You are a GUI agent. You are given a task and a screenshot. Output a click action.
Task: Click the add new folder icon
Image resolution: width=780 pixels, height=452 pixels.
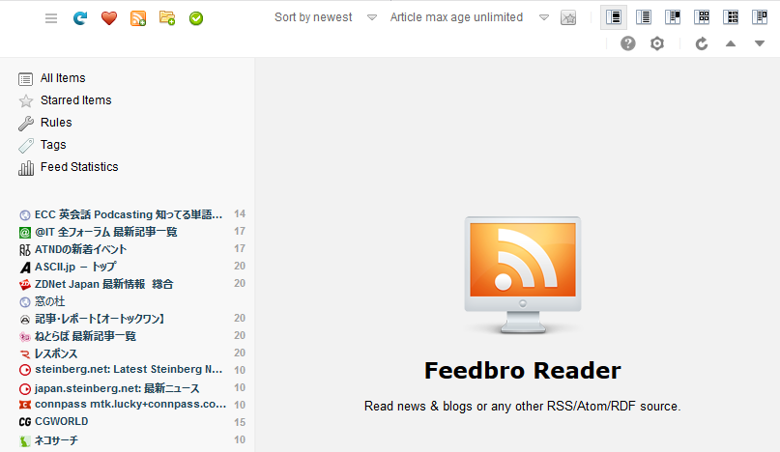click(x=167, y=18)
